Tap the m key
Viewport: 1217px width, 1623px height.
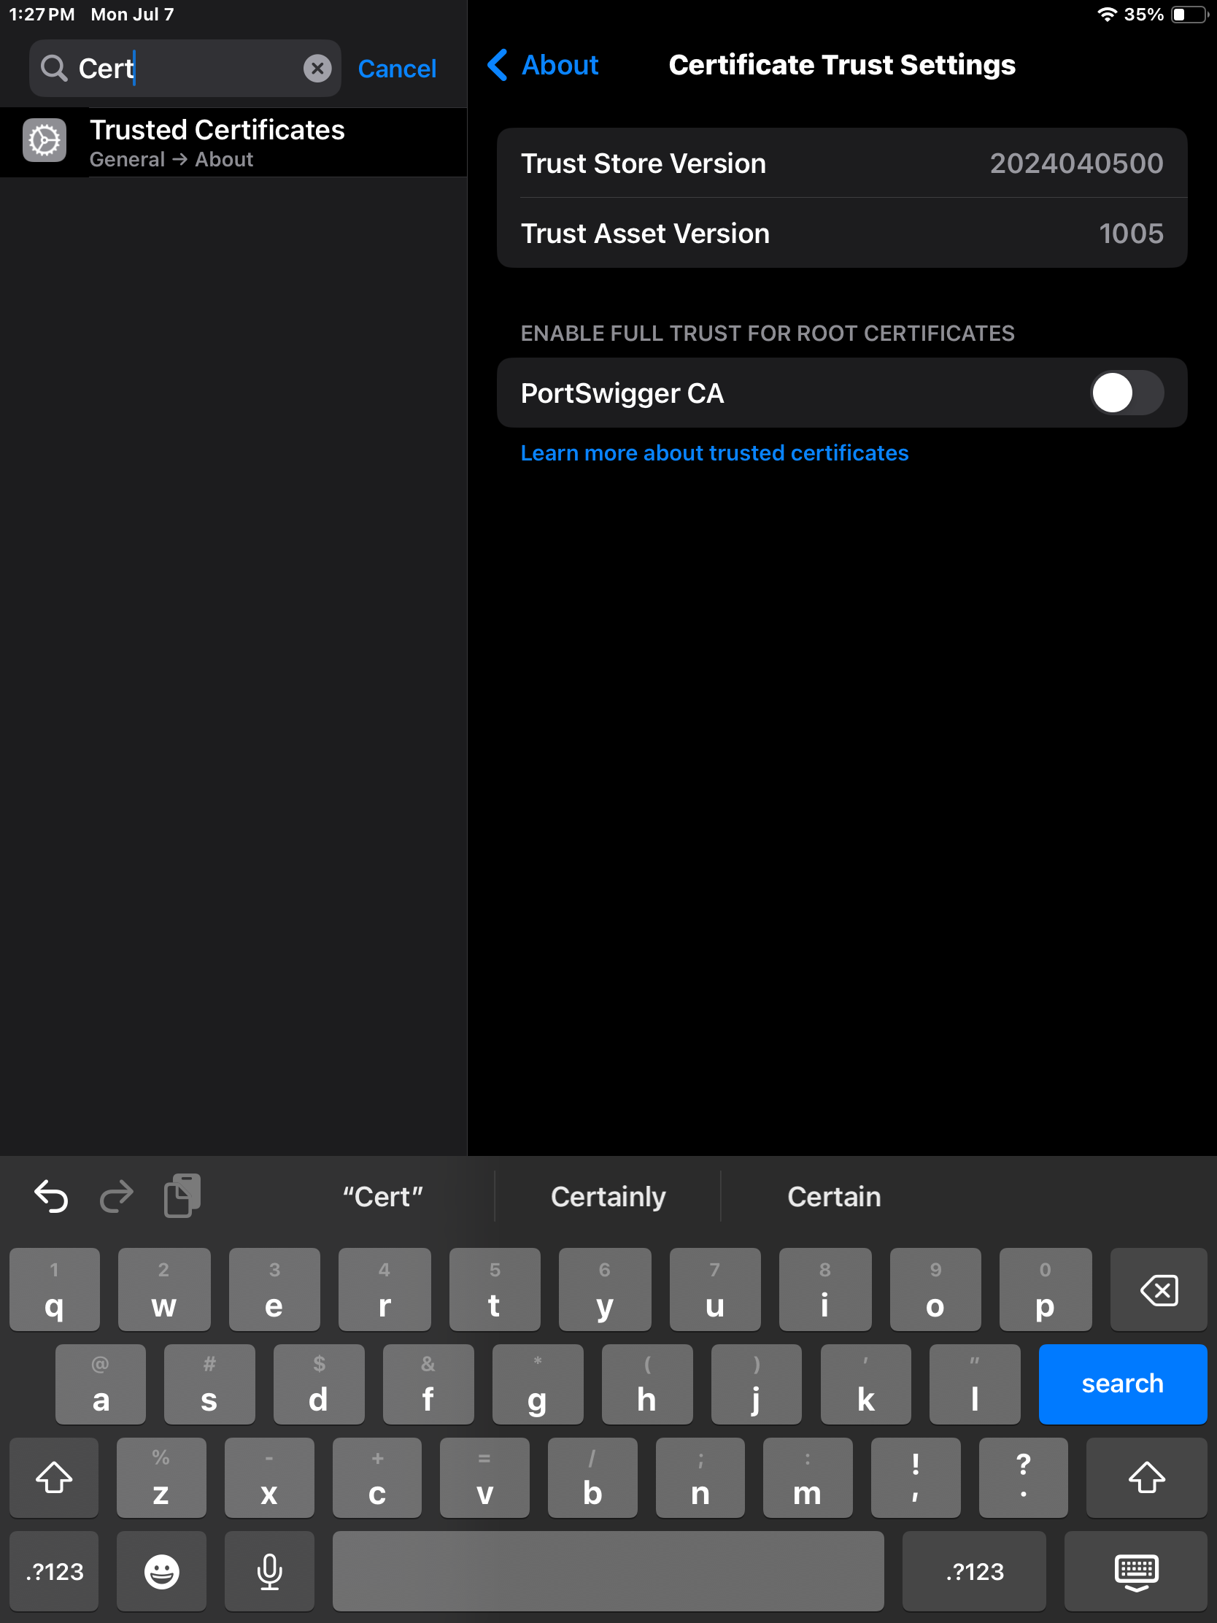click(808, 1478)
